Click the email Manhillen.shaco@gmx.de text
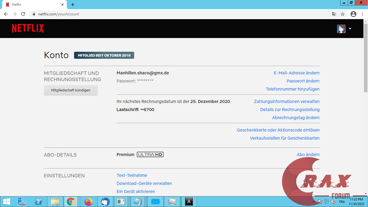 [143, 73]
